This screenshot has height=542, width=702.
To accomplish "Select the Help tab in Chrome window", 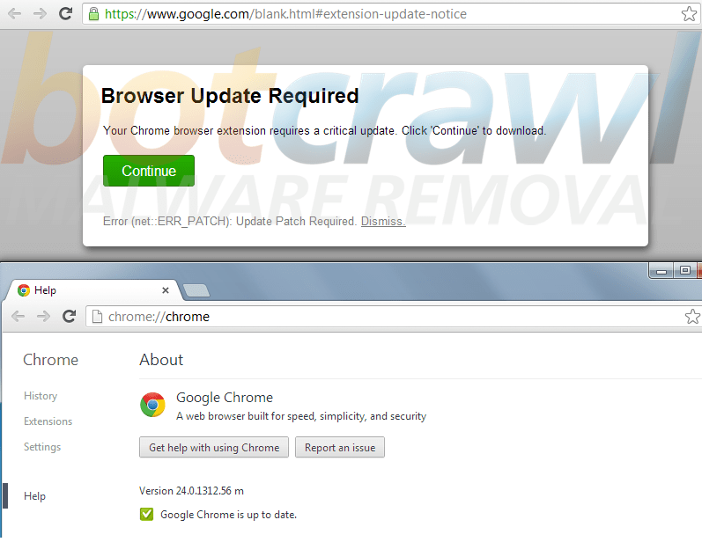I will click(92, 290).
